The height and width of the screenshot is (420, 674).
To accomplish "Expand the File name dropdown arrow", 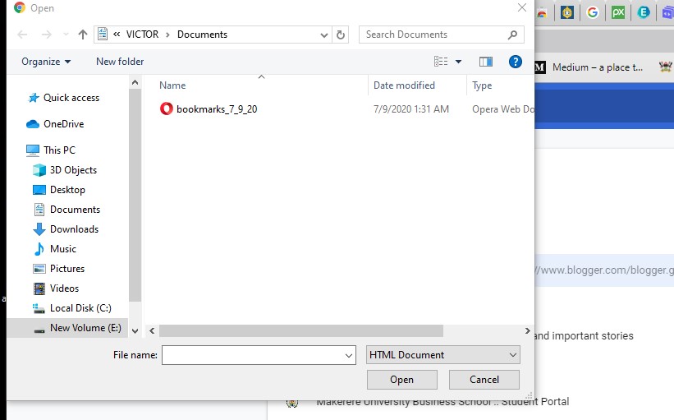I will 349,355.
